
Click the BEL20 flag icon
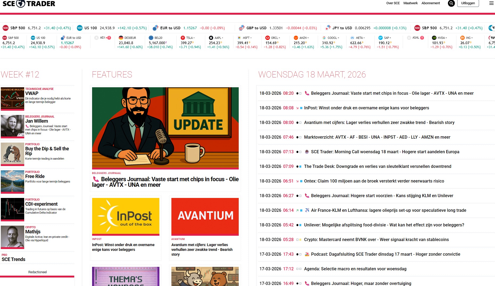151,38
